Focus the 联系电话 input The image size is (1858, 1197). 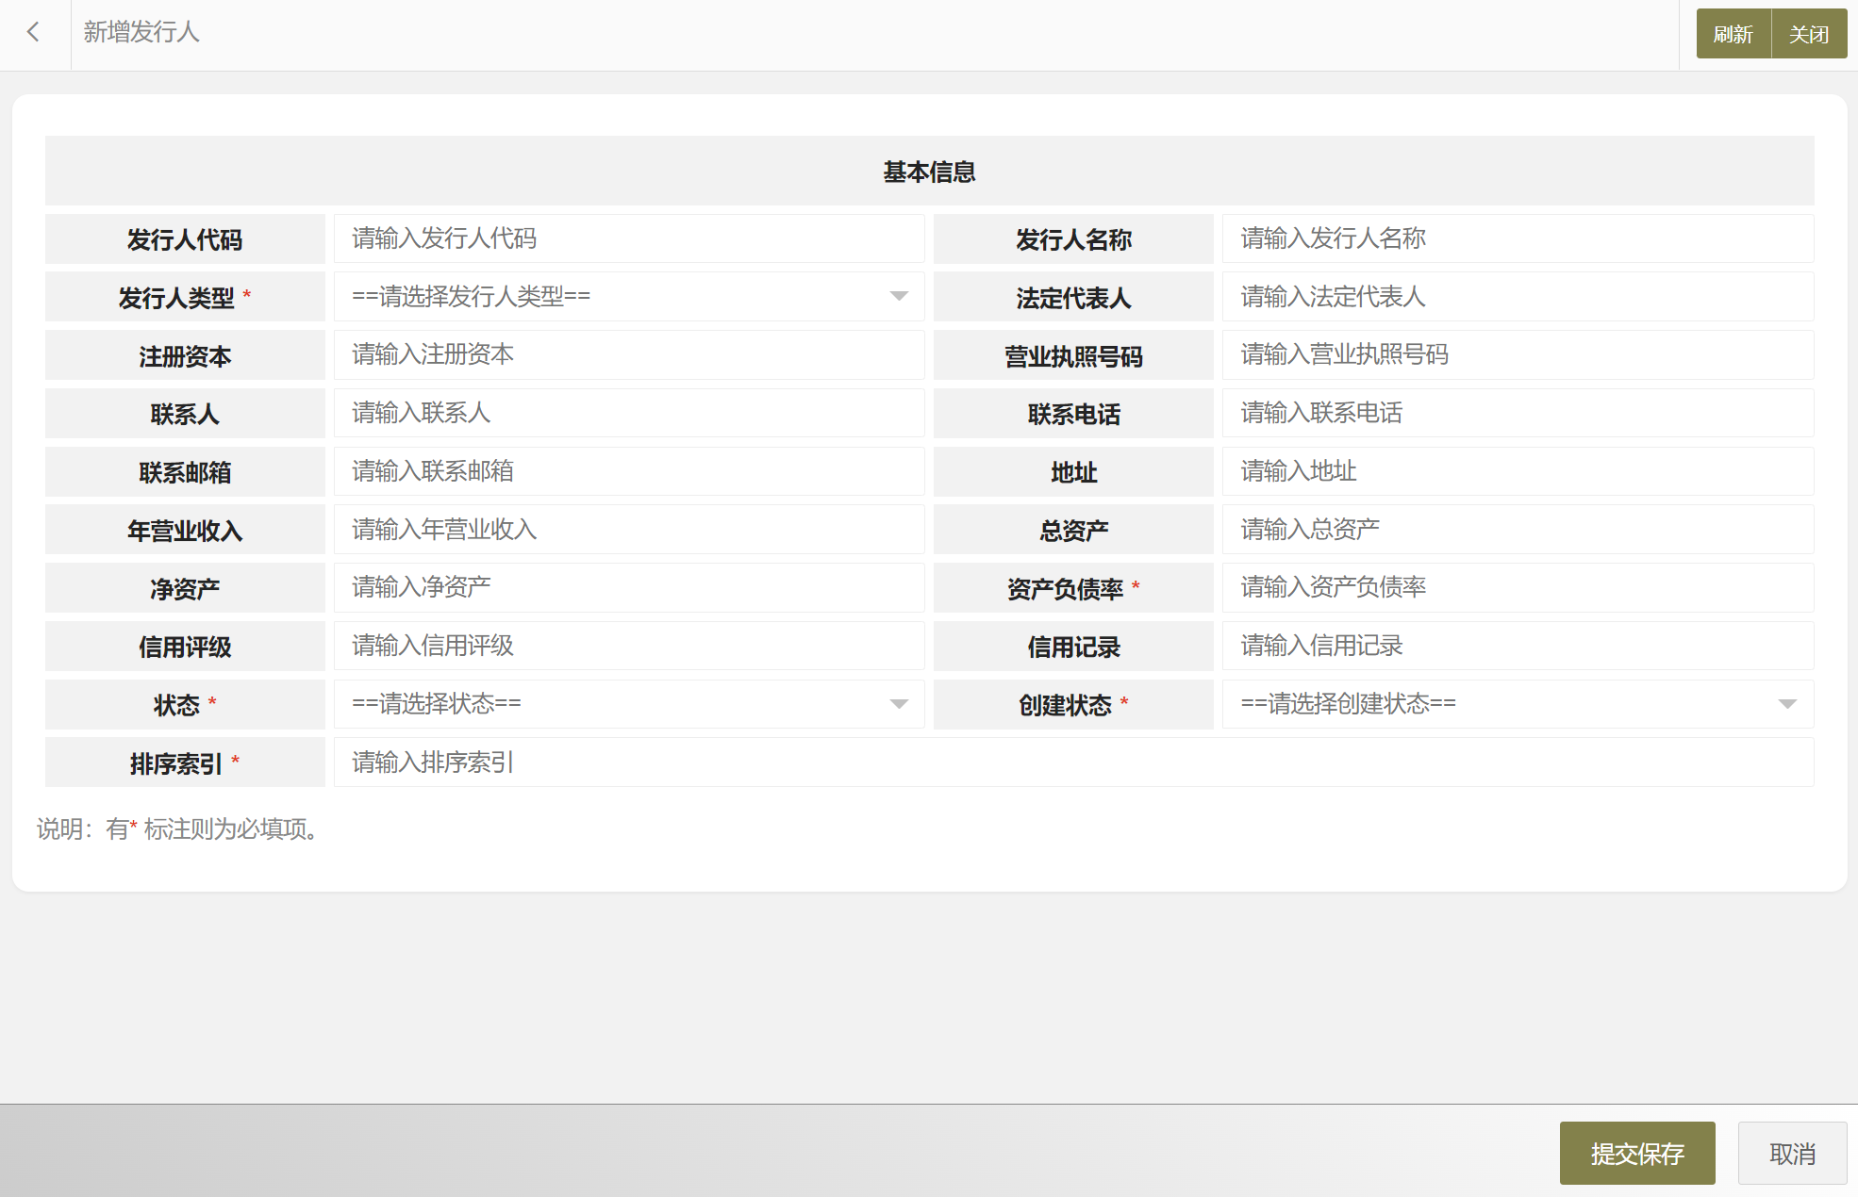[1517, 413]
